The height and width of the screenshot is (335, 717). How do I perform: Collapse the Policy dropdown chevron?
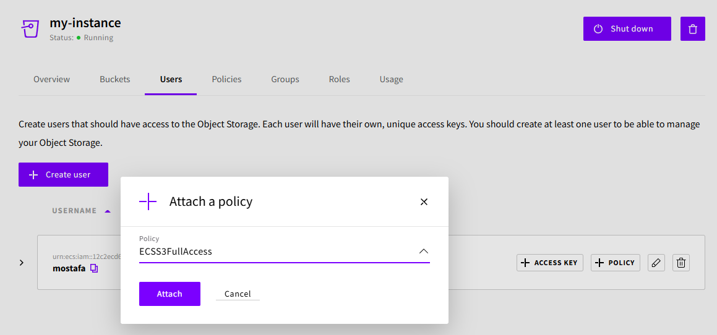click(x=423, y=252)
